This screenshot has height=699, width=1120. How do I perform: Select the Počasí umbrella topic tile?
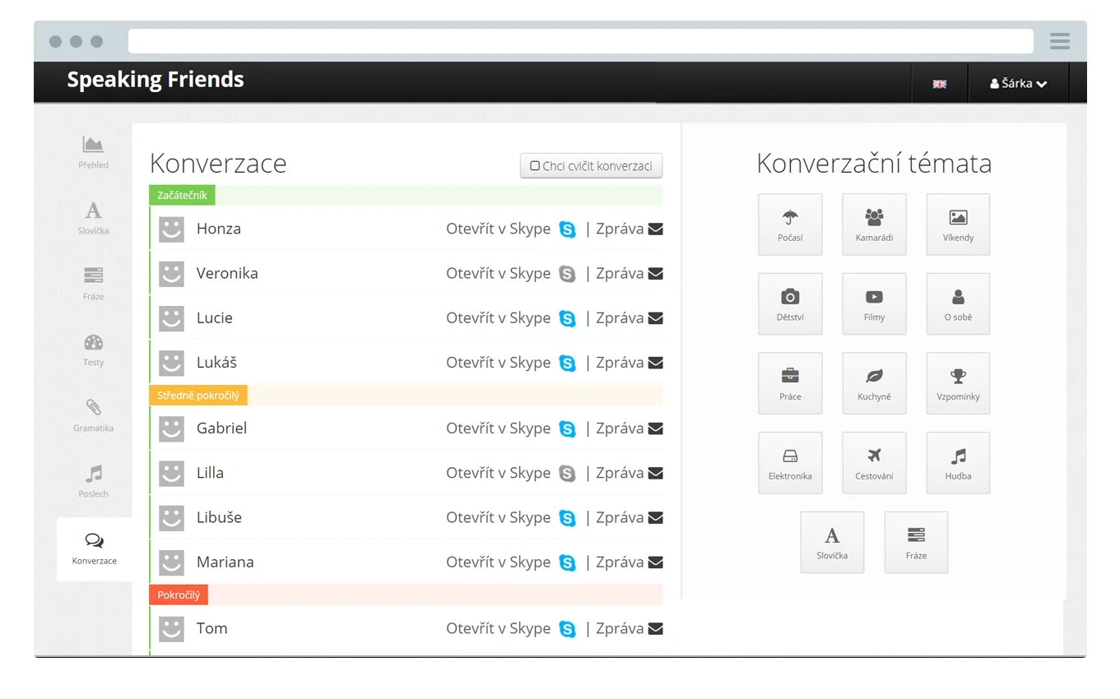click(790, 225)
